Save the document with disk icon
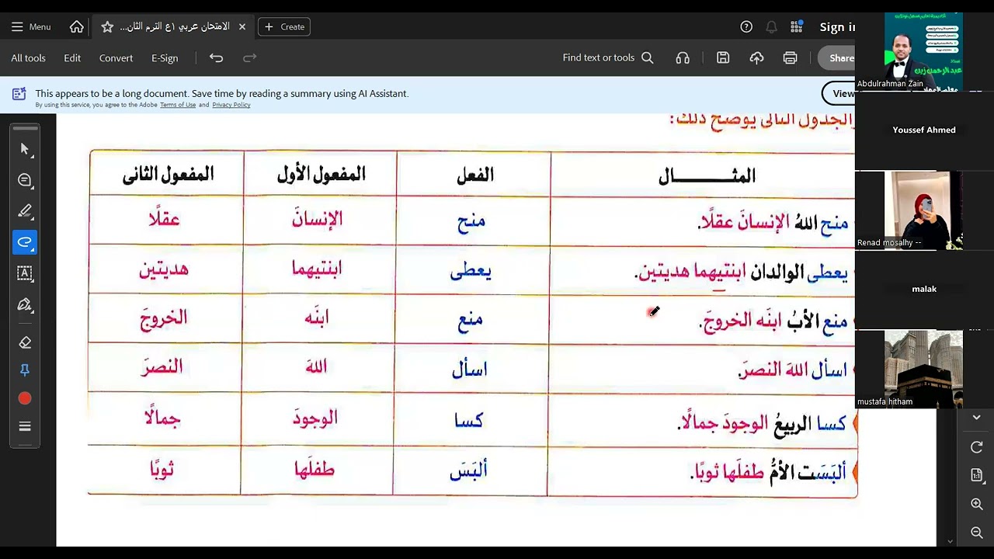This screenshot has width=994, height=559. click(723, 57)
